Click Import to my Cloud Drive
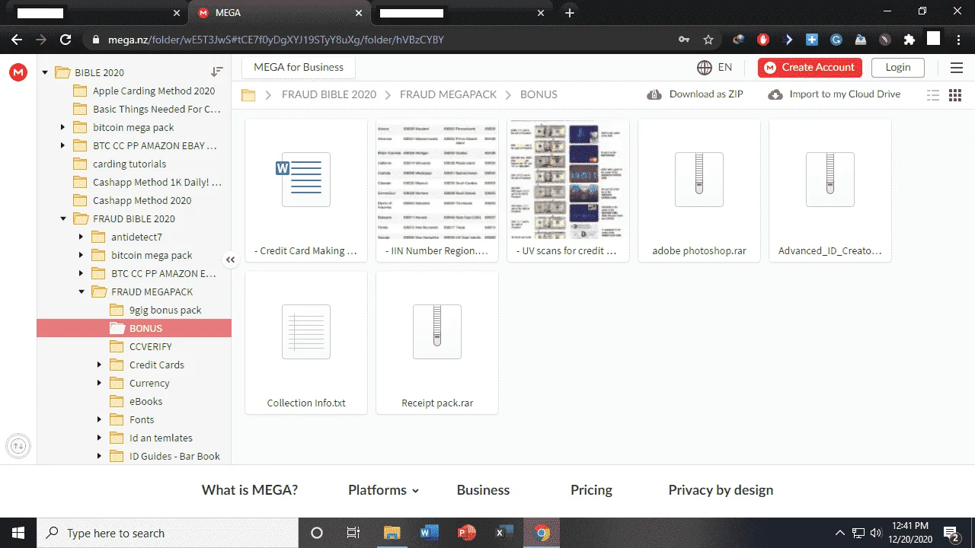 [x=834, y=94]
